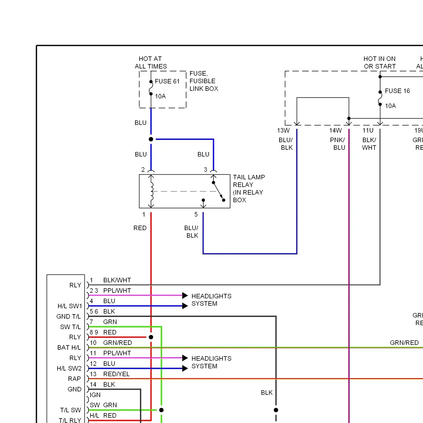Select connector row 8 9 RED
423x423 pixels.
pos(103,332)
